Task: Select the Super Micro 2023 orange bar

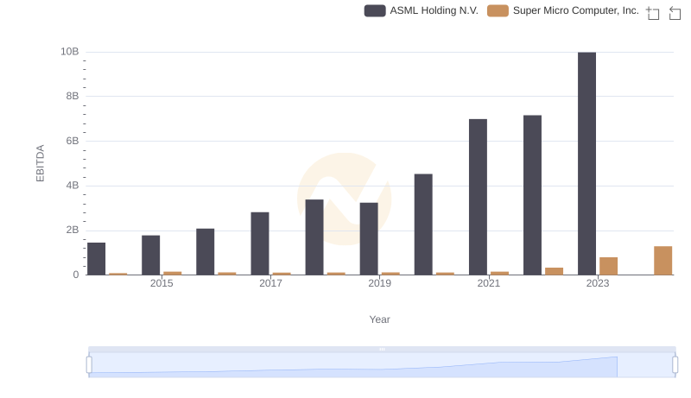Action: tap(608, 267)
